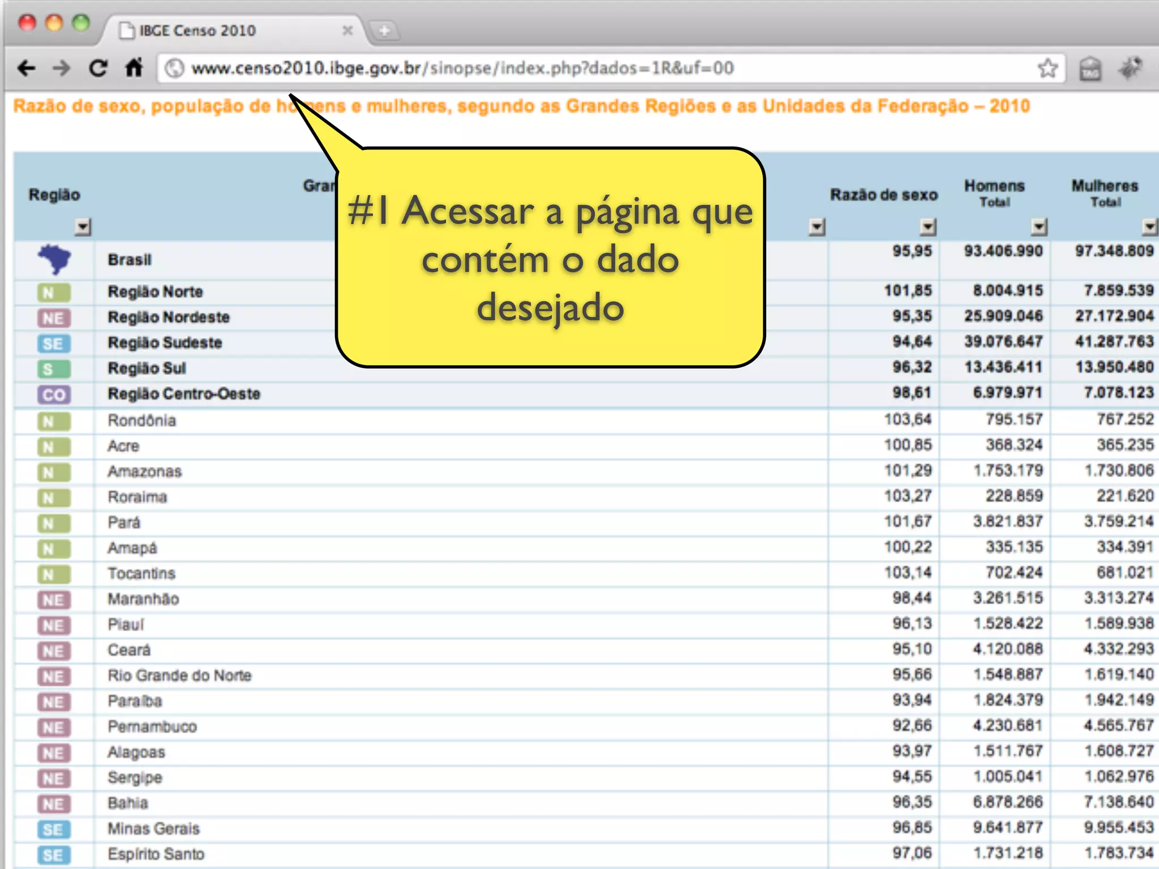Click the N badge beside Amazonas

tap(54, 472)
